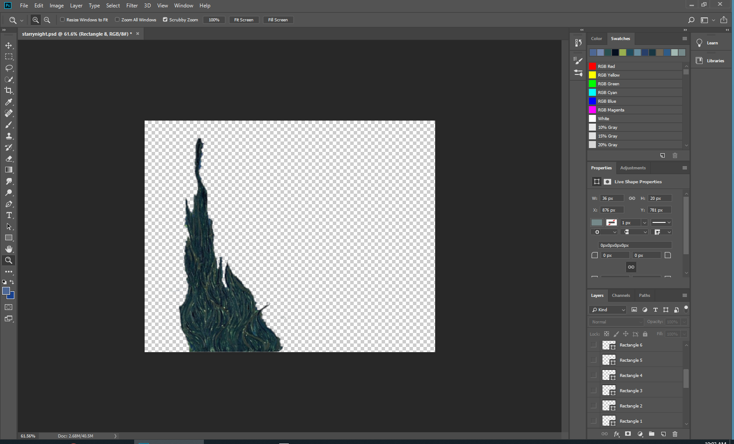Show the Rectangle 5 layer visibility

point(593,360)
